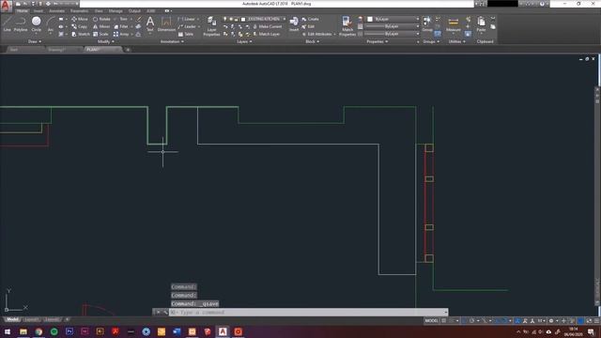Screen dimensions: 601x338
Task: Expand the Modify panel
Action: pos(105,41)
